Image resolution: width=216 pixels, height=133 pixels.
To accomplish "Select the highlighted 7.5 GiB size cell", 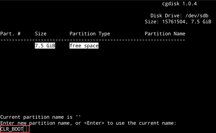I will click(x=45, y=46).
